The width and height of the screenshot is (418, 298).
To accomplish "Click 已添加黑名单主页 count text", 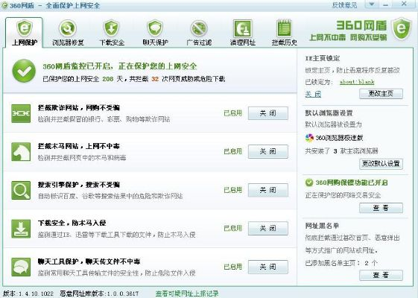I will click(x=341, y=263).
